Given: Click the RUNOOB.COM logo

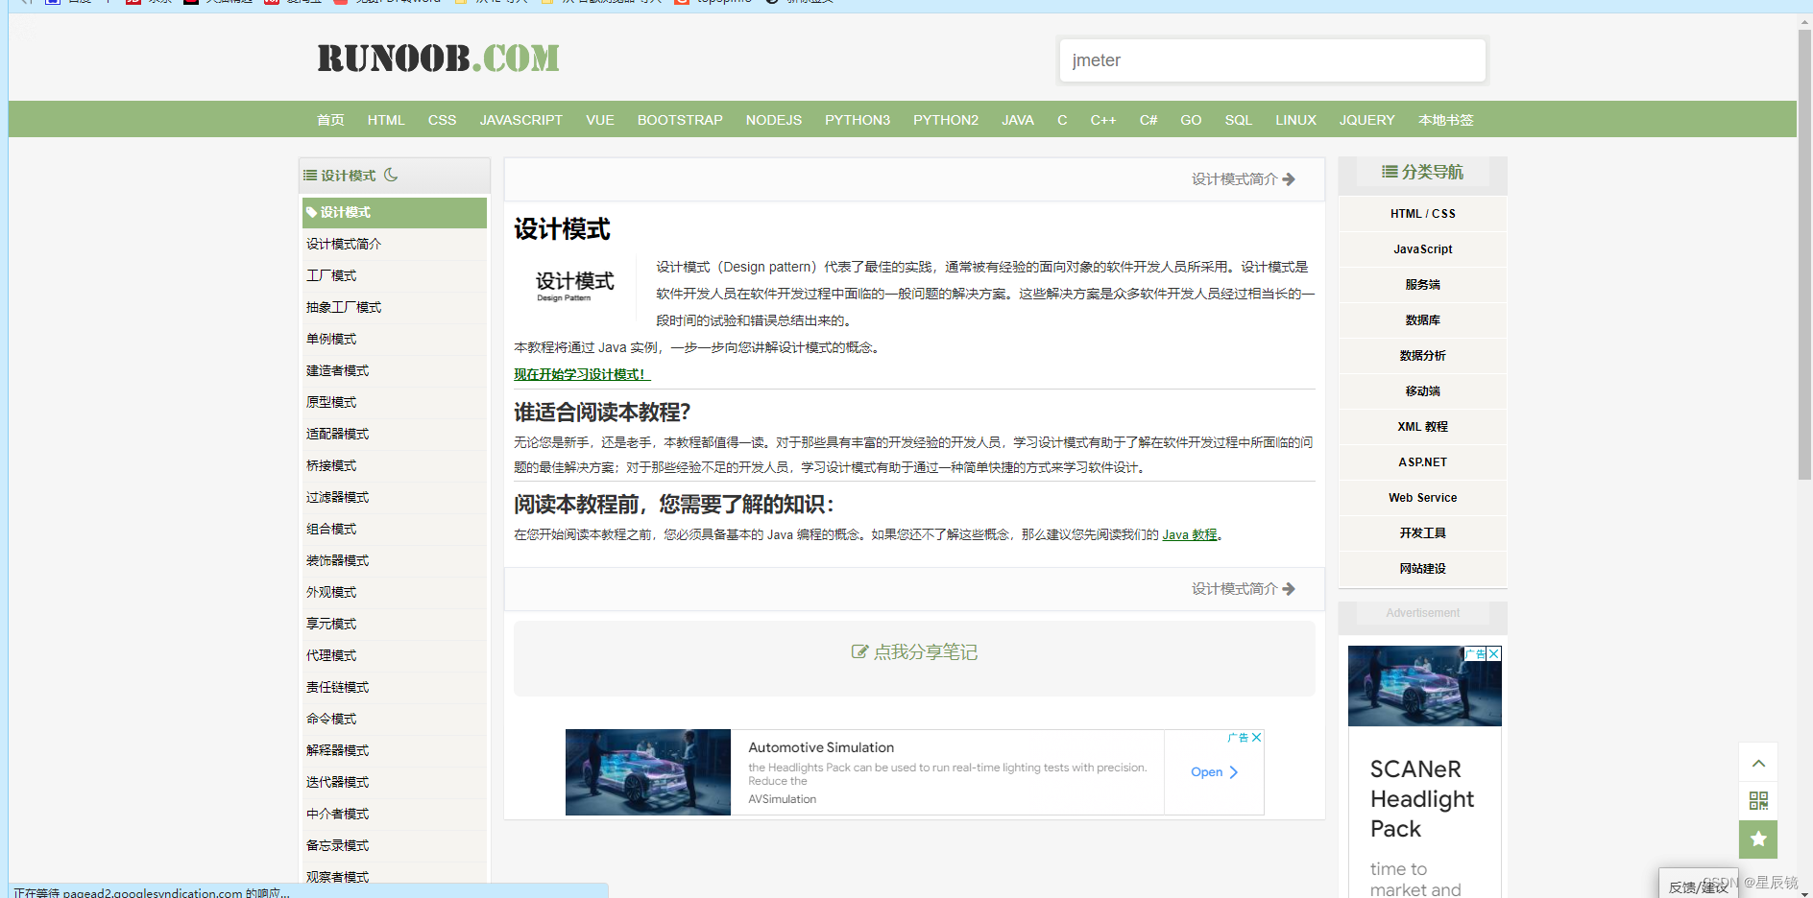Looking at the screenshot, I should 437,58.
